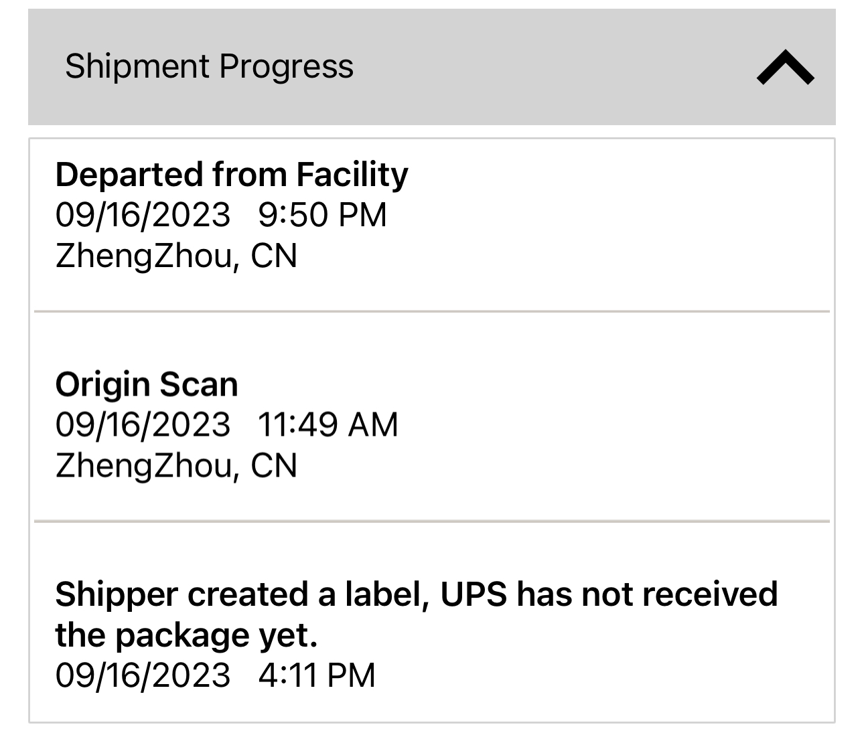Click the word Scan in Origin Scan

(199, 384)
